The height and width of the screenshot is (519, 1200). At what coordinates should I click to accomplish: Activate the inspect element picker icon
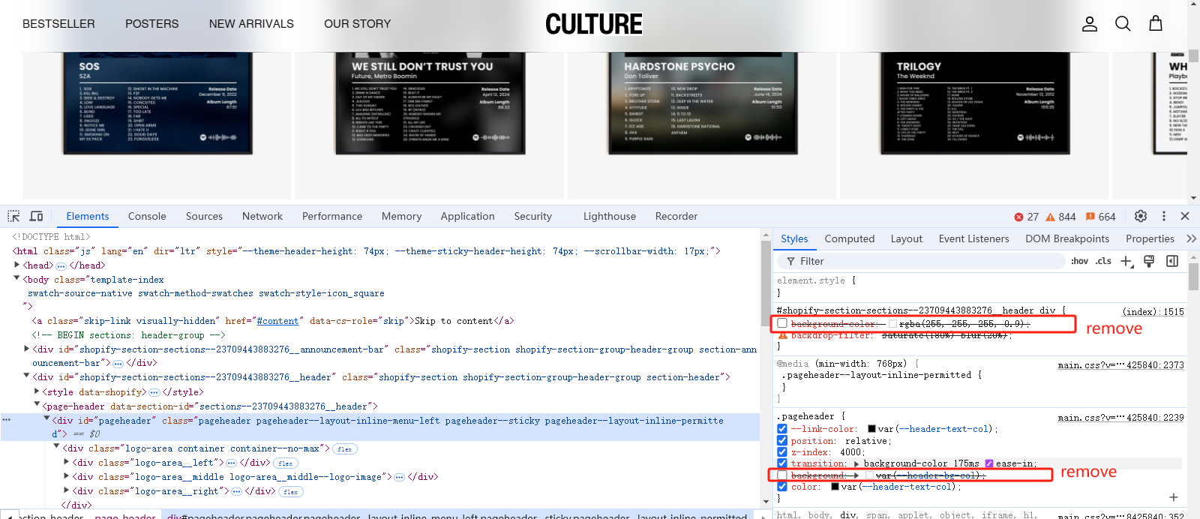(13, 216)
